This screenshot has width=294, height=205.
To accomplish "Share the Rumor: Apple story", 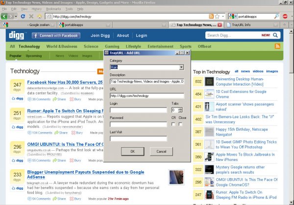I will pos(61,133).
